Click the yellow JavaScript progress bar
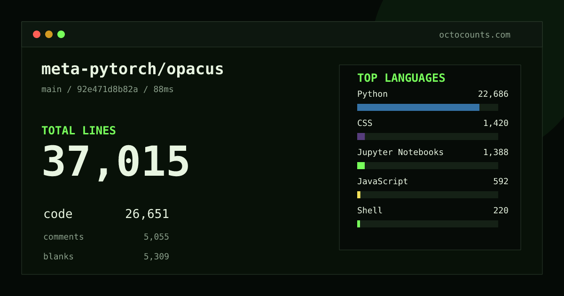The height and width of the screenshot is (296, 564). click(x=359, y=195)
